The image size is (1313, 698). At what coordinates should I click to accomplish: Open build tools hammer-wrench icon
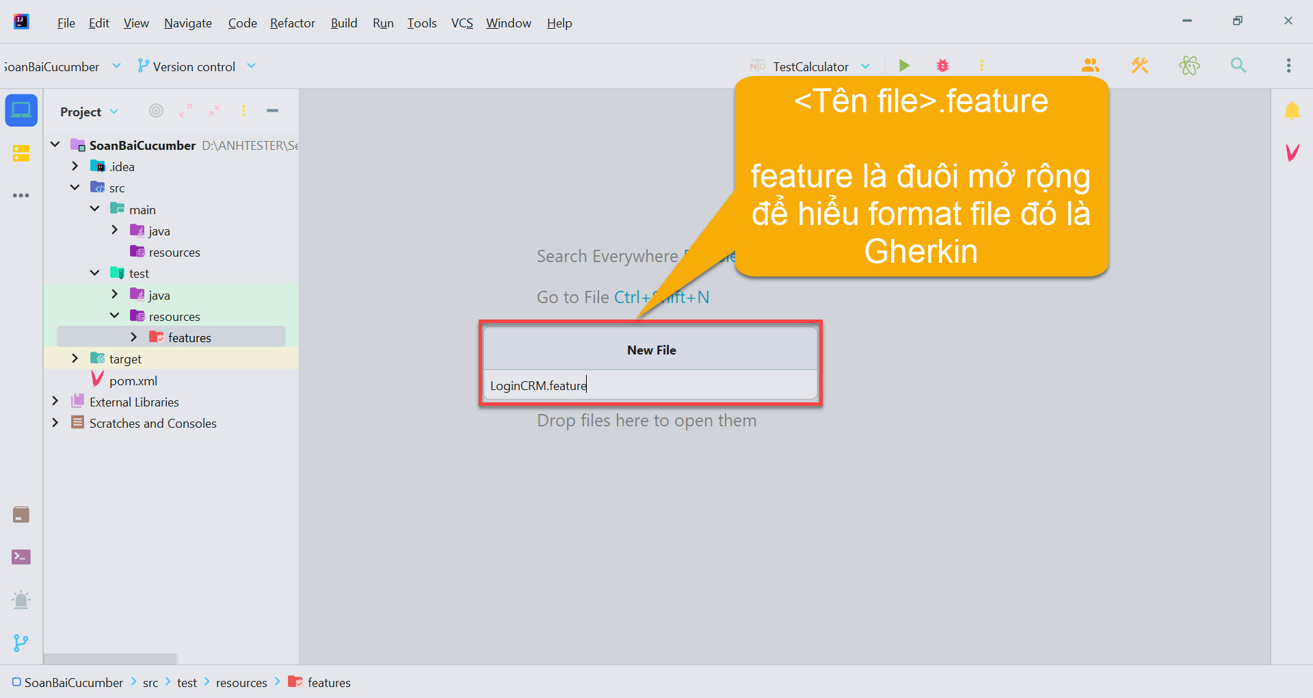[x=1140, y=66]
